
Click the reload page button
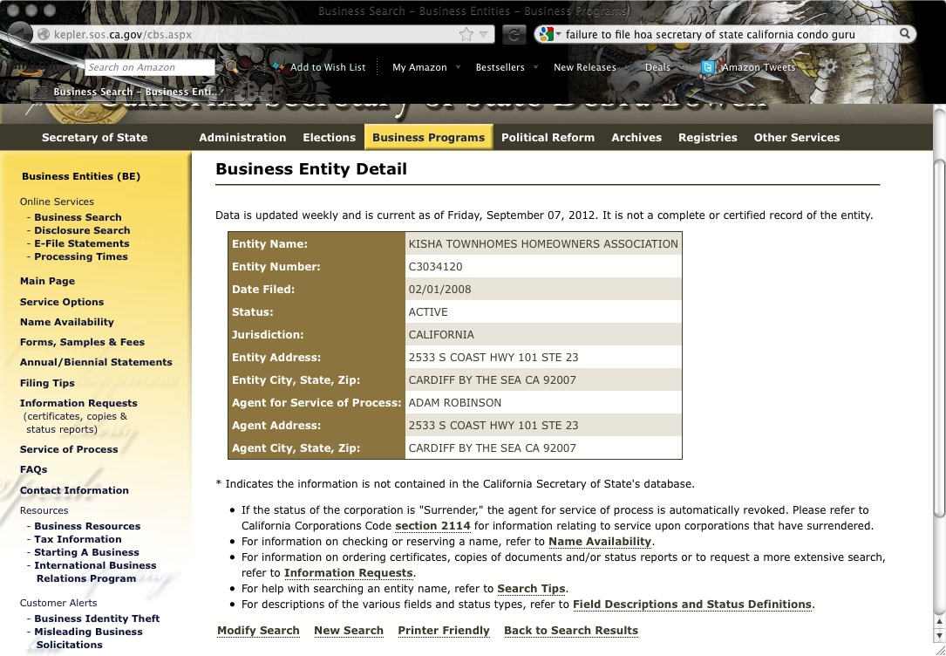coord(514,34)
